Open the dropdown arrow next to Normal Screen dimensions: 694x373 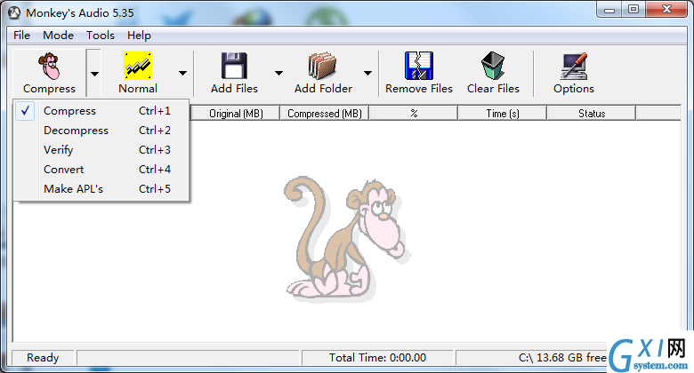[x=182, y=74]
